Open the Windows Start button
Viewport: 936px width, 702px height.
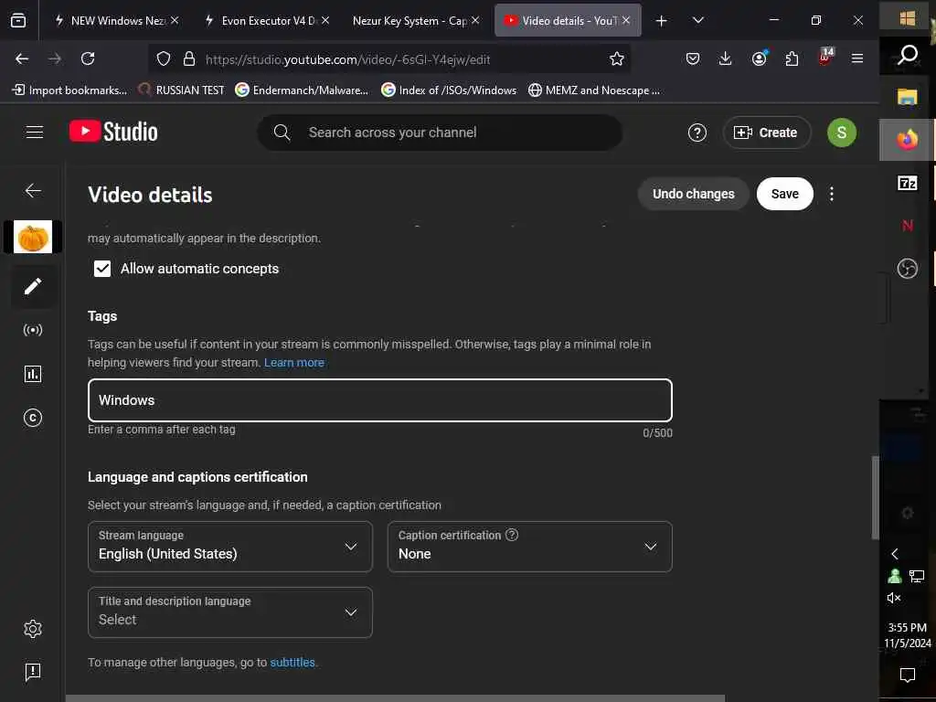click(x=908, y=18)
